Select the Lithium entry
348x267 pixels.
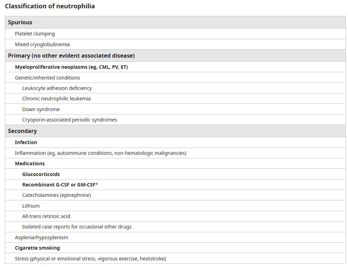[x=31, y=206]
